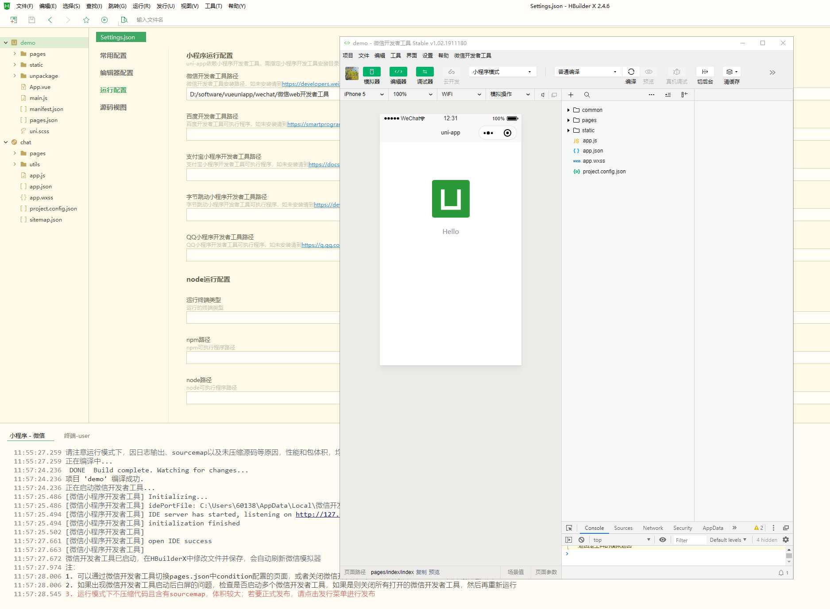Click the 预览 preview eye icon
The width and height of the screenshot is (830, 609).
point(649,72)
